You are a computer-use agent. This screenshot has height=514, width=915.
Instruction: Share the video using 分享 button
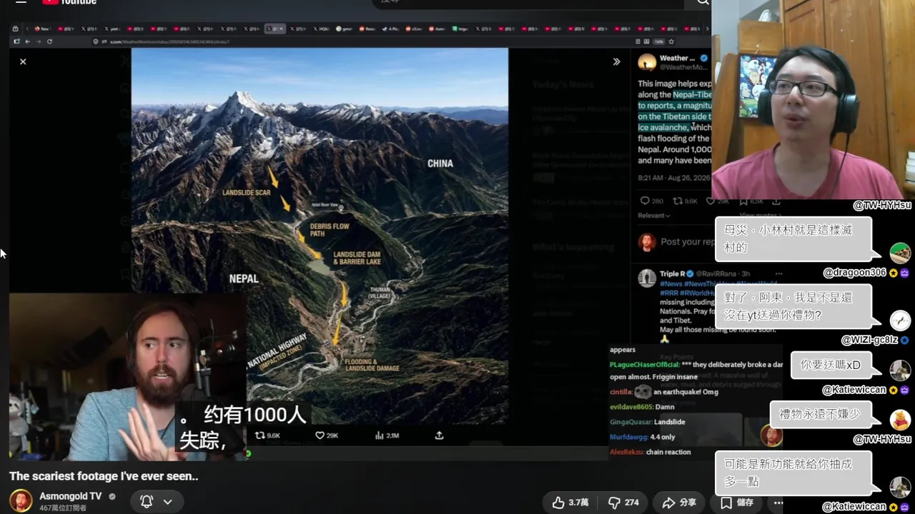tap(679, 503)
